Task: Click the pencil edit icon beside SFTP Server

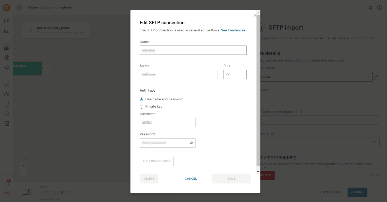Action: click(376, 77)
